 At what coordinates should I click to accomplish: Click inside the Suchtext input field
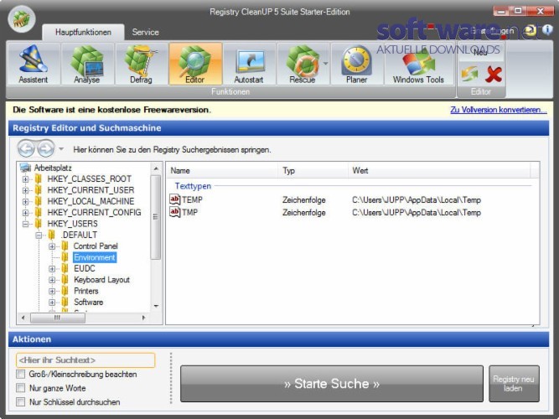pyautogui.click(x=85, y=360)
